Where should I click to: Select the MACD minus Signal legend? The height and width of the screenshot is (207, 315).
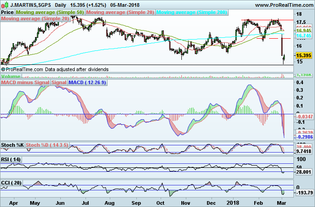point(25,83)
